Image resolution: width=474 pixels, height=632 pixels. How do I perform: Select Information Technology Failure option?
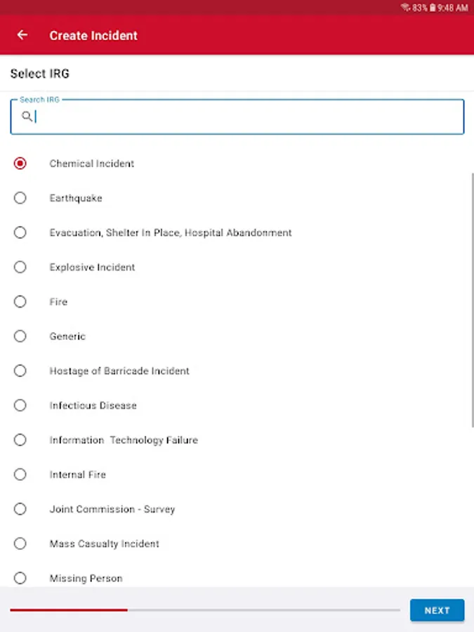(20, 440)
